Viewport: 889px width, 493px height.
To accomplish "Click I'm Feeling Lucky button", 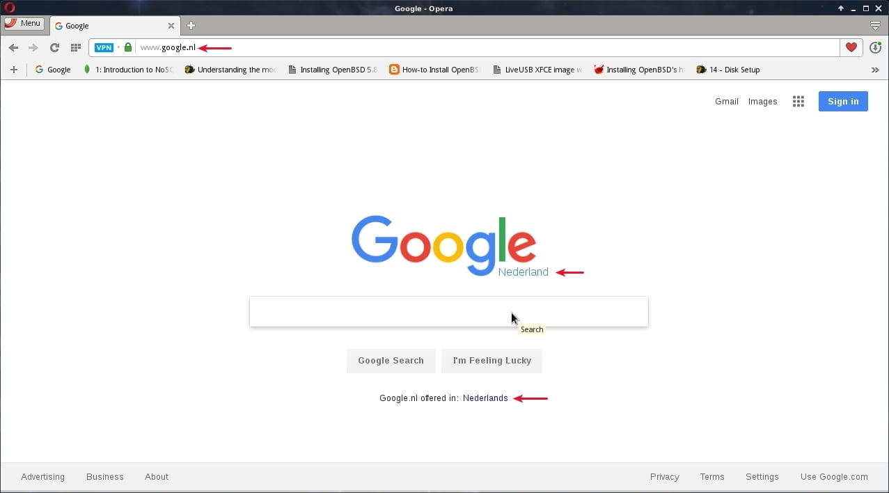I will 491,361.
